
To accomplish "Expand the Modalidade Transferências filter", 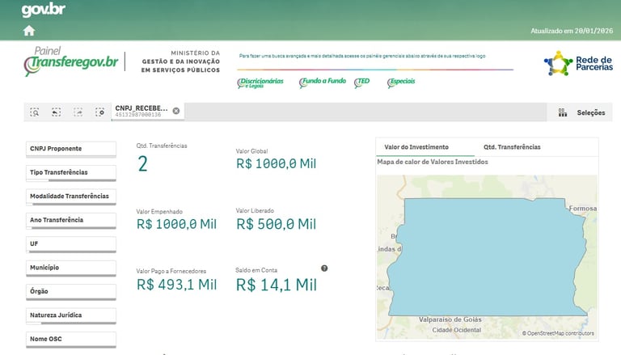I will (71, 197).
